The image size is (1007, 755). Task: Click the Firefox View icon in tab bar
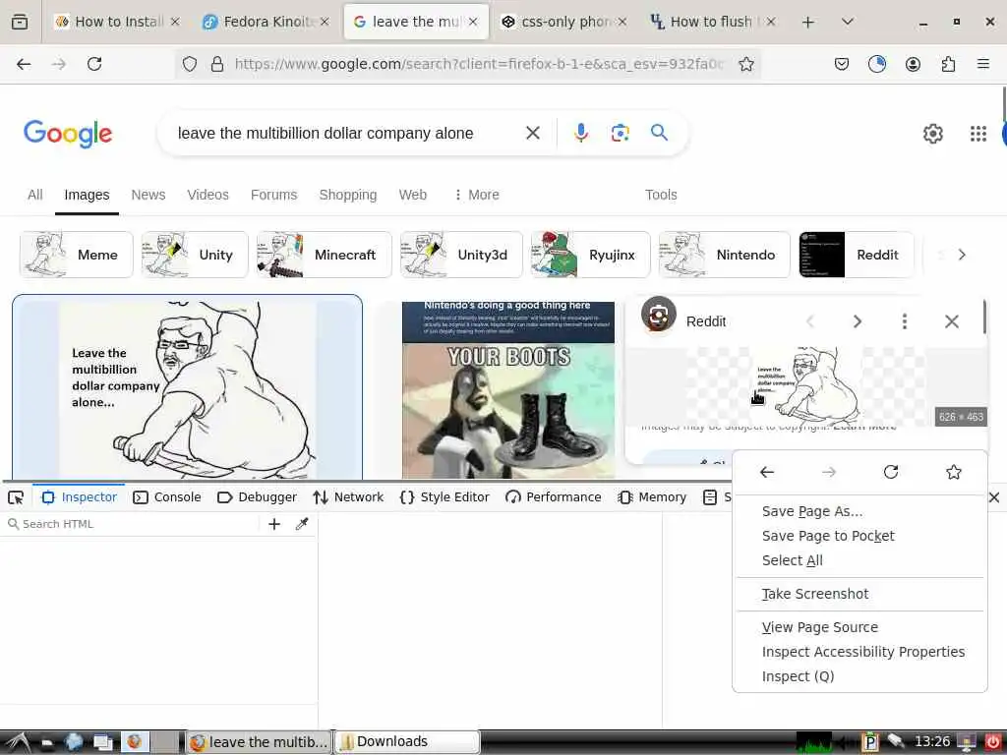(x=20, y=22)
